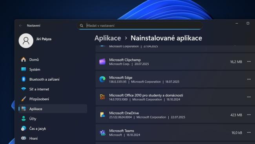Click the Domů home icon
255x144 pixels.
point(24,59)
